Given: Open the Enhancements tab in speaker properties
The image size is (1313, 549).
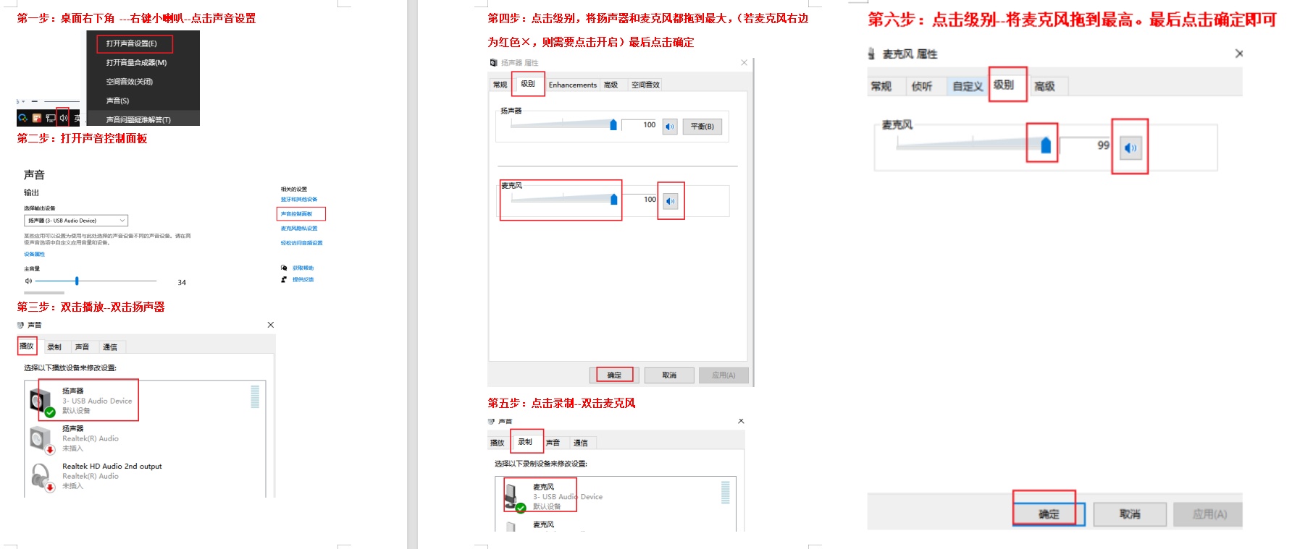Looking at the screenshot, I should pyautogui.click(x=572, y=85).
